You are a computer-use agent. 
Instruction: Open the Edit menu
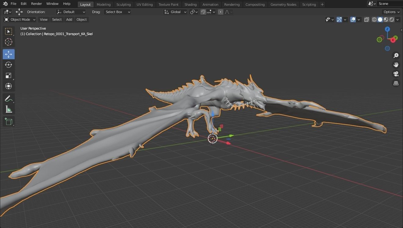(x=23, y=4)
